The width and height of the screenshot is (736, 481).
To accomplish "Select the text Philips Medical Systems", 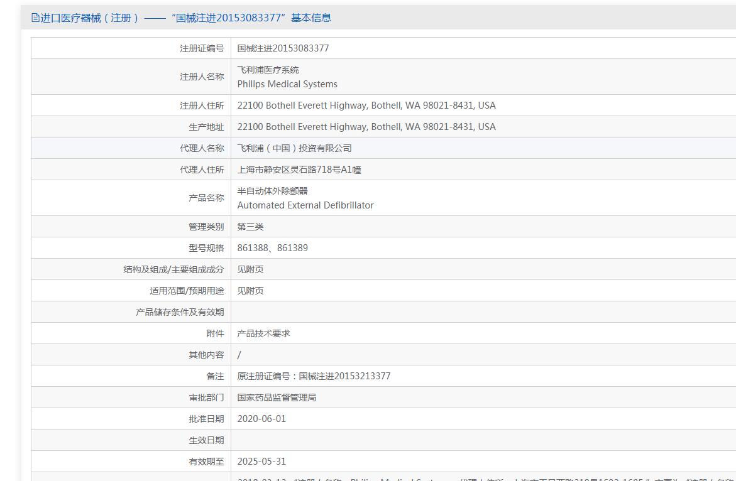I will pyautogui.click(x=287, y=84).
